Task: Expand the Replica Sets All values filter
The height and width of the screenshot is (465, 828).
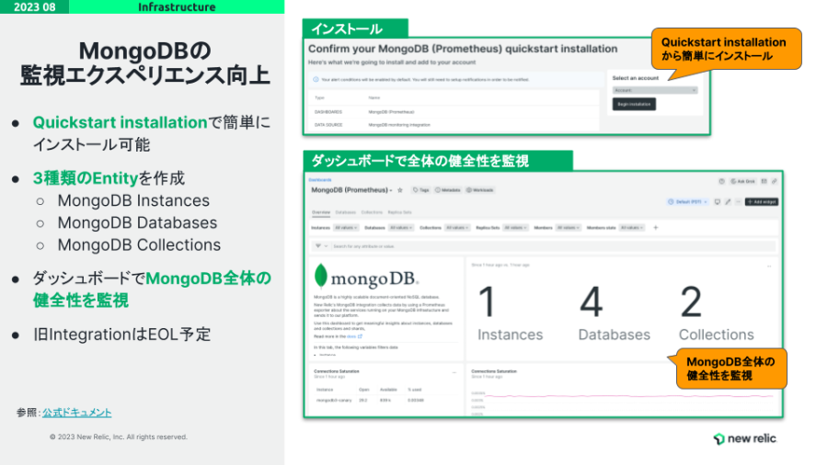Action: [x=515, y=228]
